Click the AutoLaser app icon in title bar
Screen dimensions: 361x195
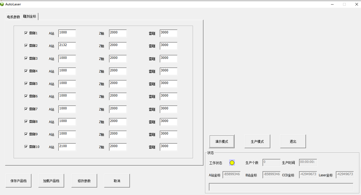pos(2,4)
